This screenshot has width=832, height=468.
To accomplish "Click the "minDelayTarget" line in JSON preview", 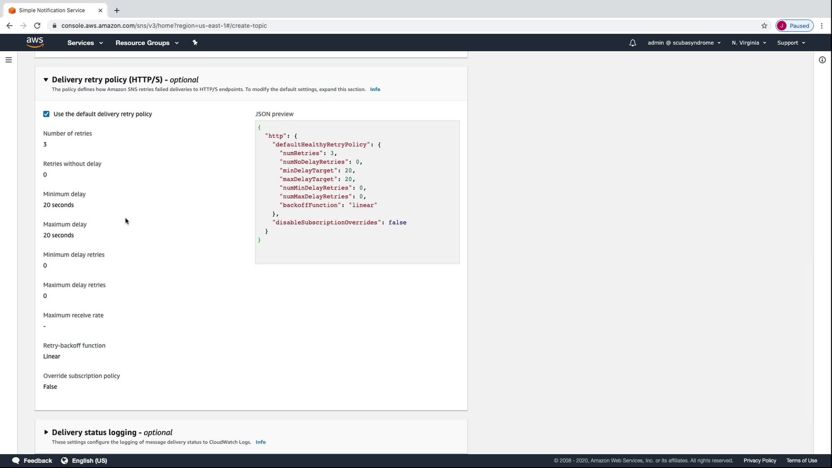I will pos(317,171).
